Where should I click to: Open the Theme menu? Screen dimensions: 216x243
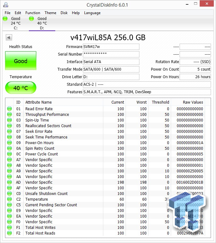pos(50,13)
